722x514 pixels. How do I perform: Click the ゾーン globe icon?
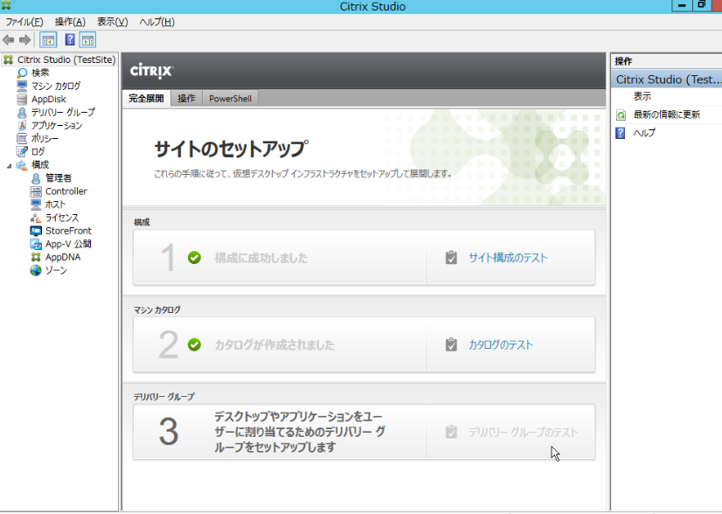(36, 270)
